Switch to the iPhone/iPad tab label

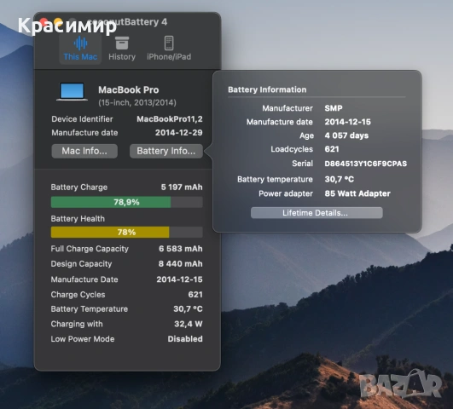169,57
